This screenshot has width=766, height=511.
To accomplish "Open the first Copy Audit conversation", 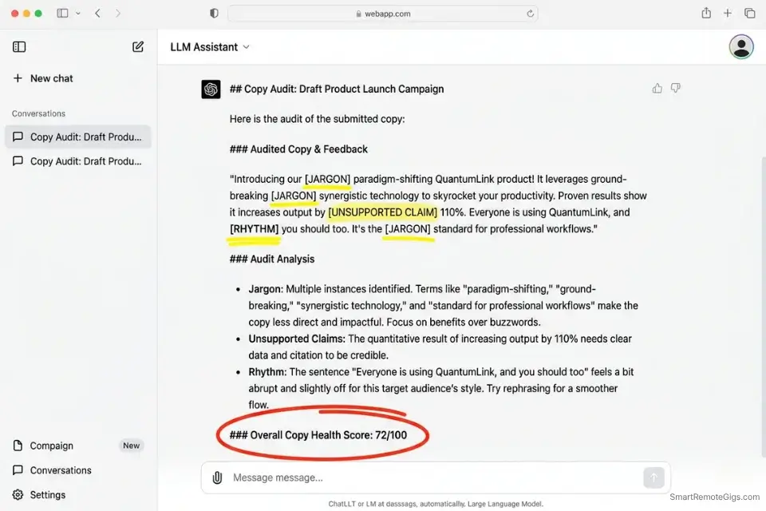I will [x=78, y=137].
